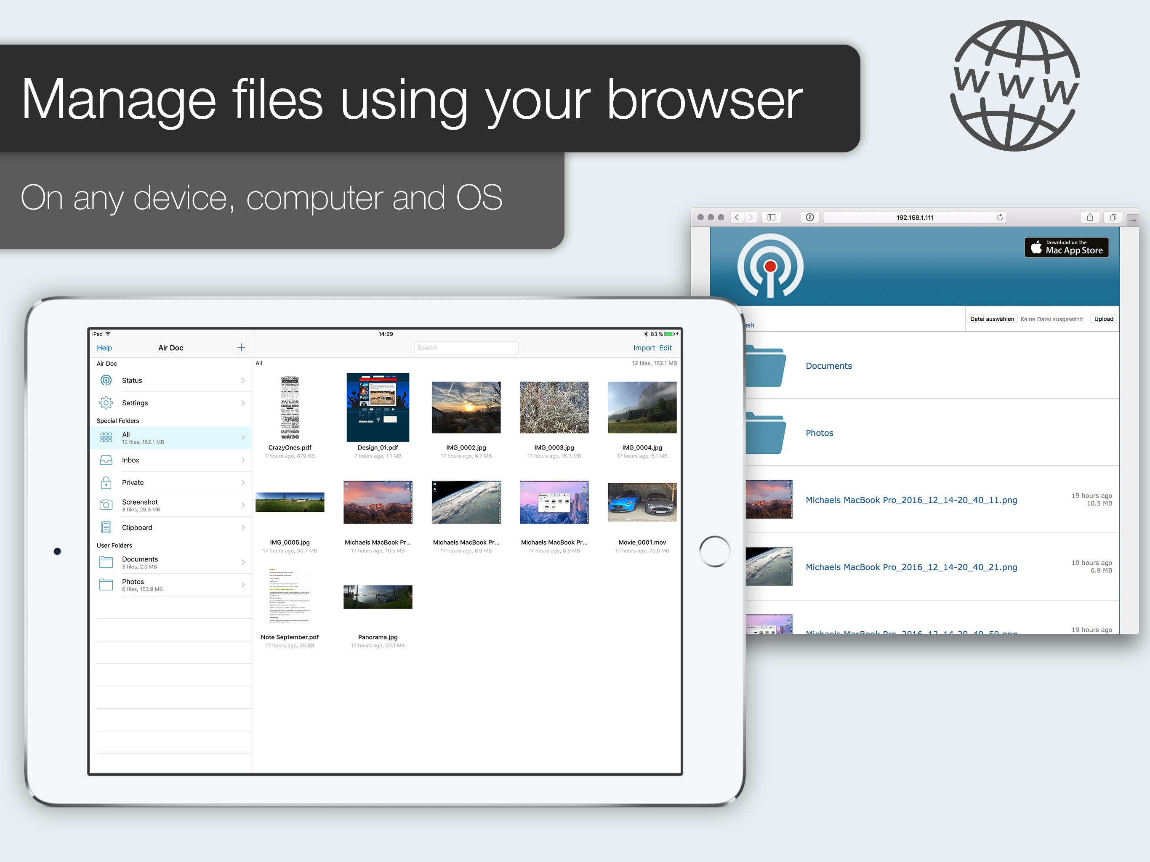The image size is (1150, 862).
Task: Tap the plus icon beside Air Doc
Action: click(x=241, y=347)
